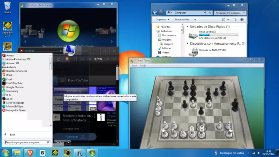Focus the Pesquisar programas e arquivos field
Image resolution: width=279 pixels, height=157 pixels.
[27, 142]
